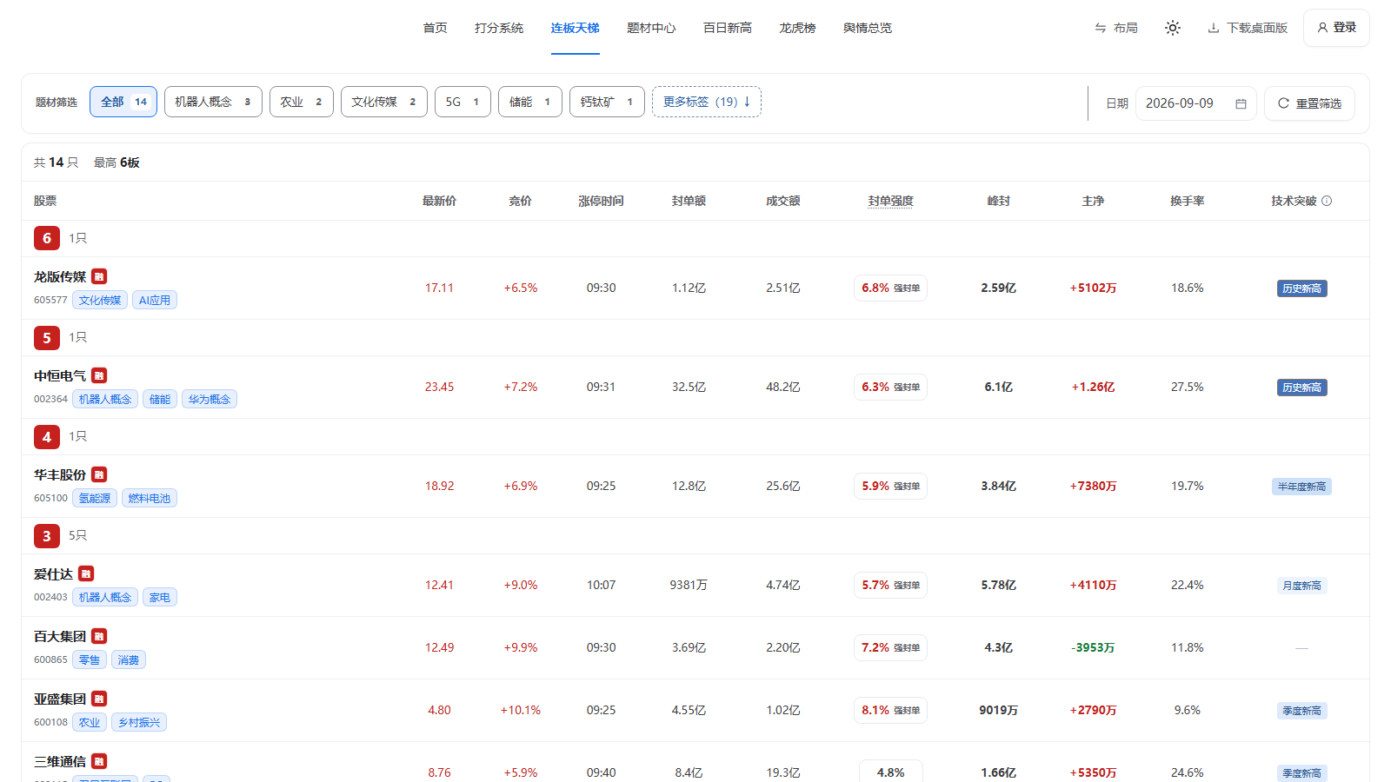
Task: Filter by 储能 theme chip
Action: click(x=530, y=102)
